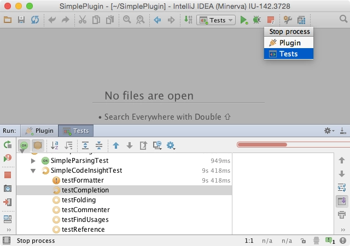Hide the Run tool window panel

click(x=343, y=131)
